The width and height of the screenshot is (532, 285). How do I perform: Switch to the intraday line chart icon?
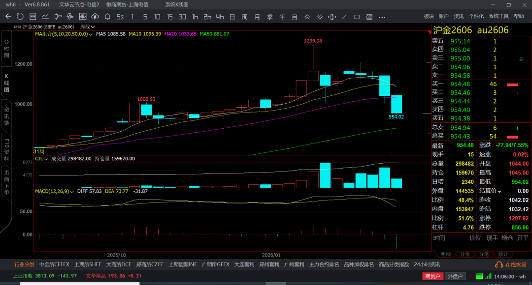tap(45, 17)
